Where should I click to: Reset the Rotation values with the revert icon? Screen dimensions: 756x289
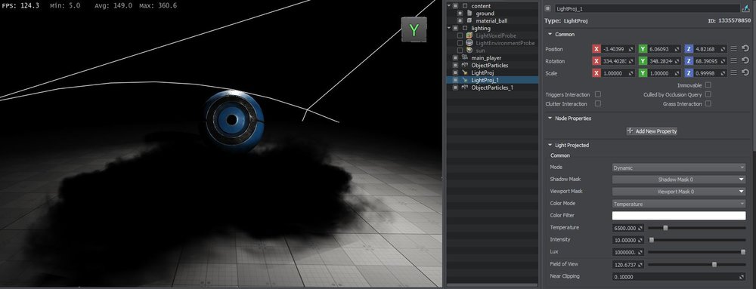click(x=745, y=60)
